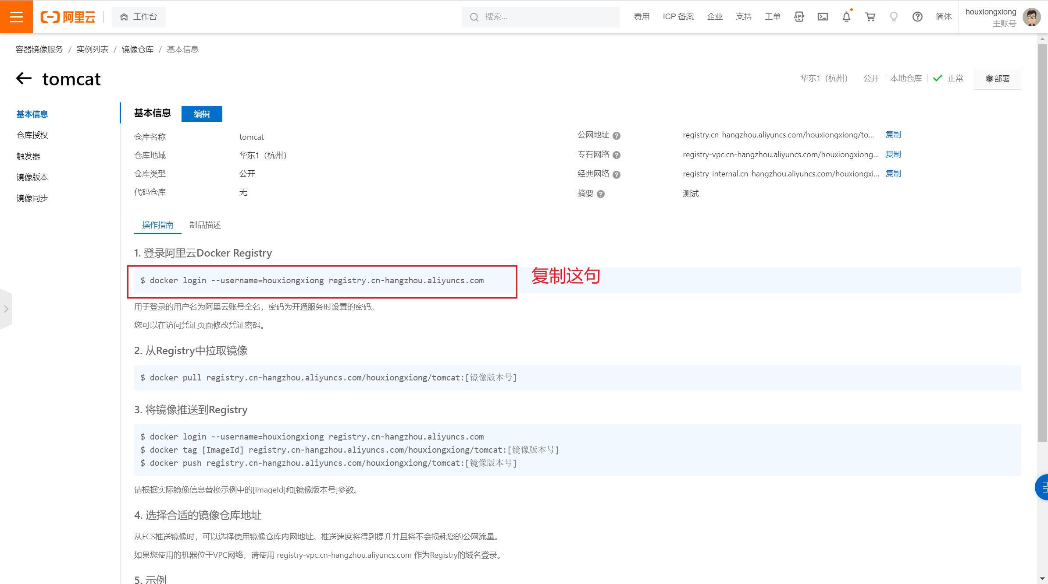
Task: Open the 简体 language dropdown
Action: point(944,17)
